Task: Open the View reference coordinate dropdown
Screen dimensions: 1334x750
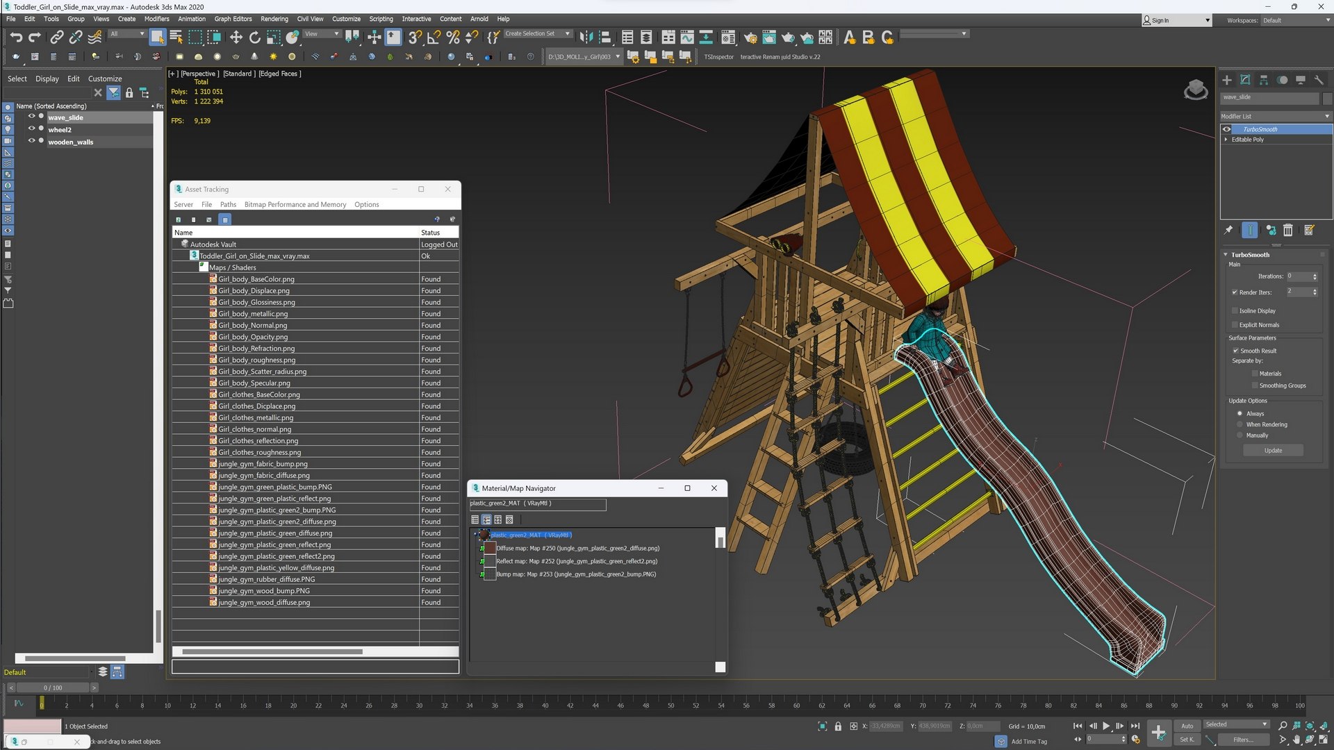Action: 322,33
